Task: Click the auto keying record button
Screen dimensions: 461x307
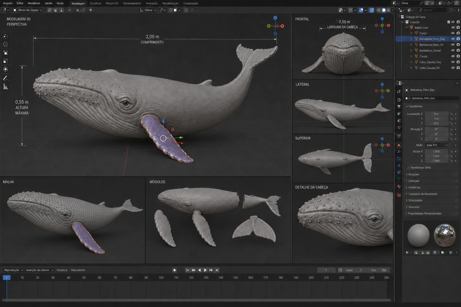Action: coord(174,270)
